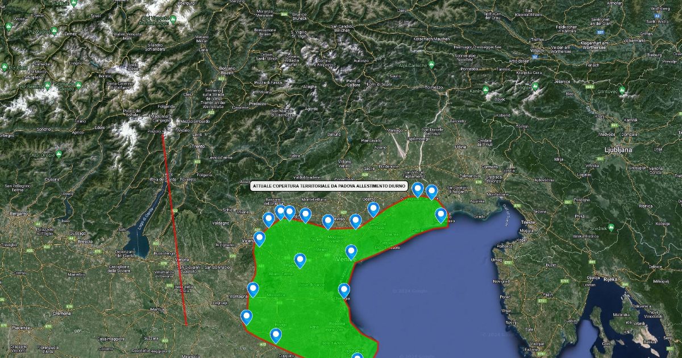Viewport: 682px width, 358px height.
Task: Click the map pin on Venice
Action: point(351,251)
